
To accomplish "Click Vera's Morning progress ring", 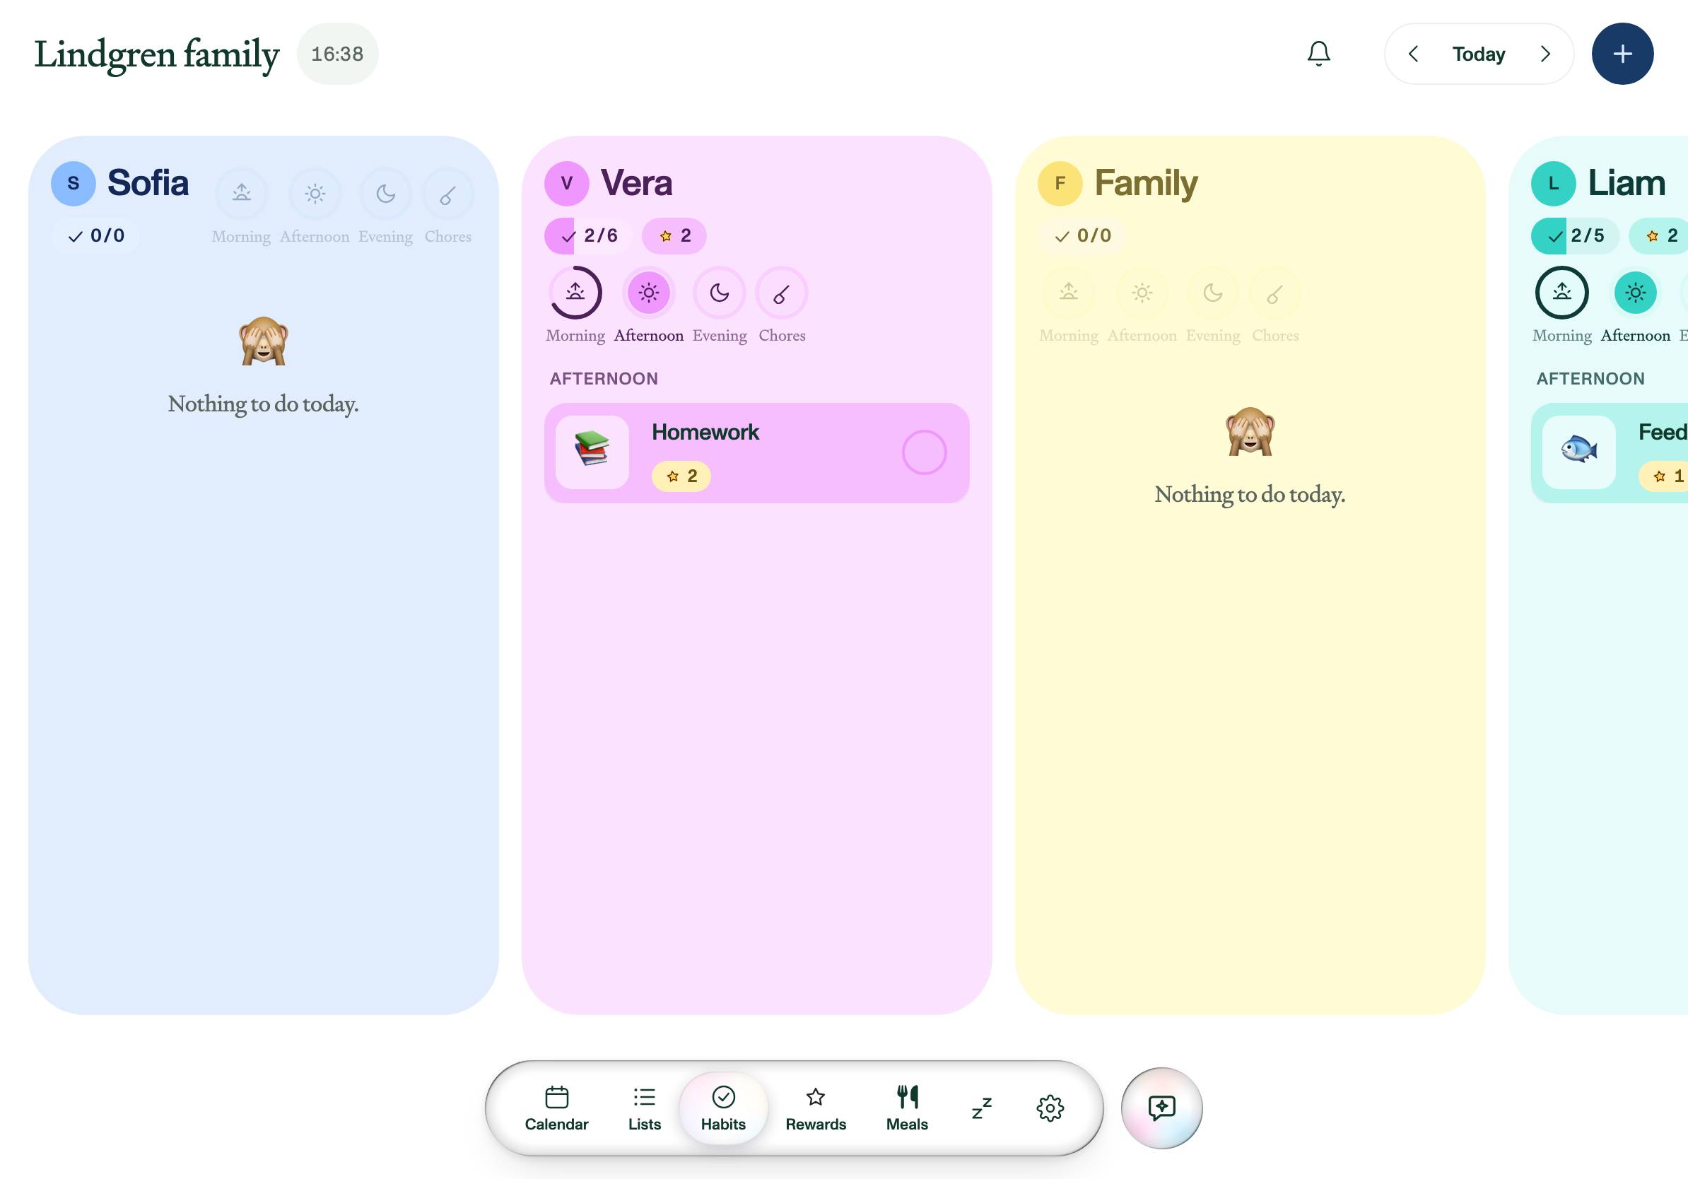I will point(575,293).
